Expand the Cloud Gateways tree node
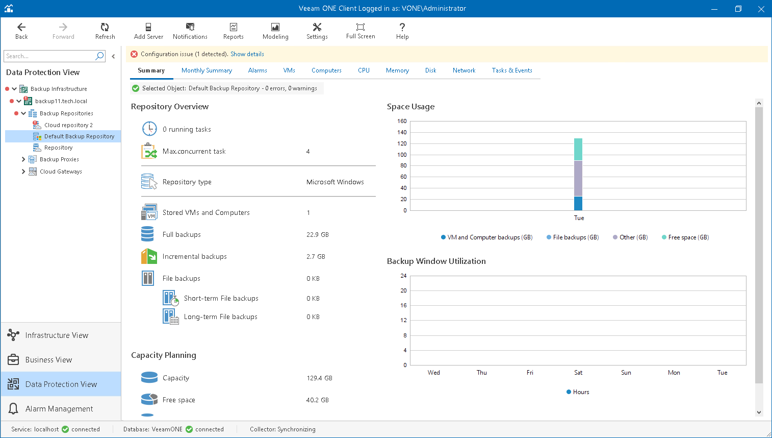 coord(23,172)
